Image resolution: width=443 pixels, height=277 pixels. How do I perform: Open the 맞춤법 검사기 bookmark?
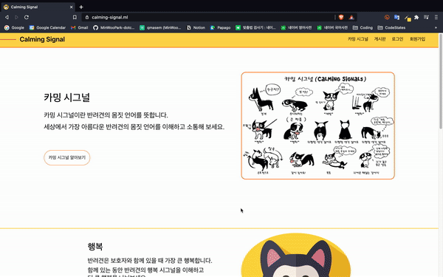[255, 28]
